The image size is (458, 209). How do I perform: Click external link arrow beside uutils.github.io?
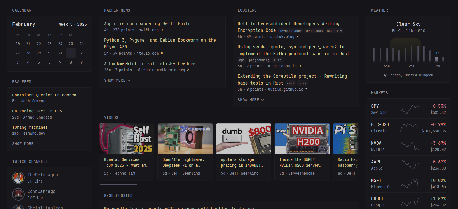[x=306, y=90]
